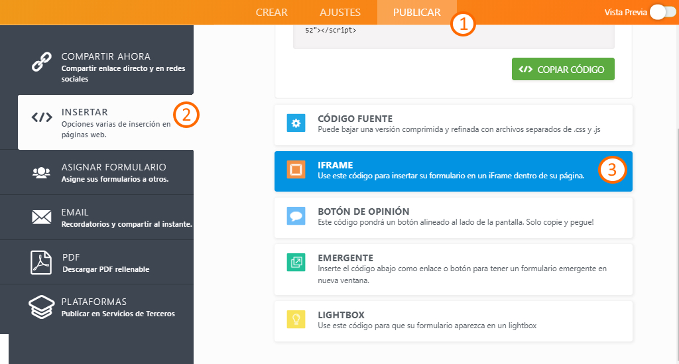Open the PDF Descargar PDF rellenable item
Viewport: 679px width, 364px height.
click(x=97, y=263)
